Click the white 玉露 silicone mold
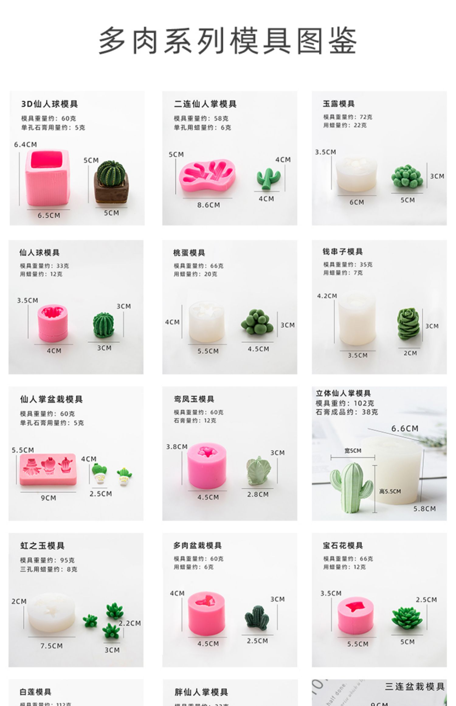This screenshot has width=456, height=706. (356, 174)
